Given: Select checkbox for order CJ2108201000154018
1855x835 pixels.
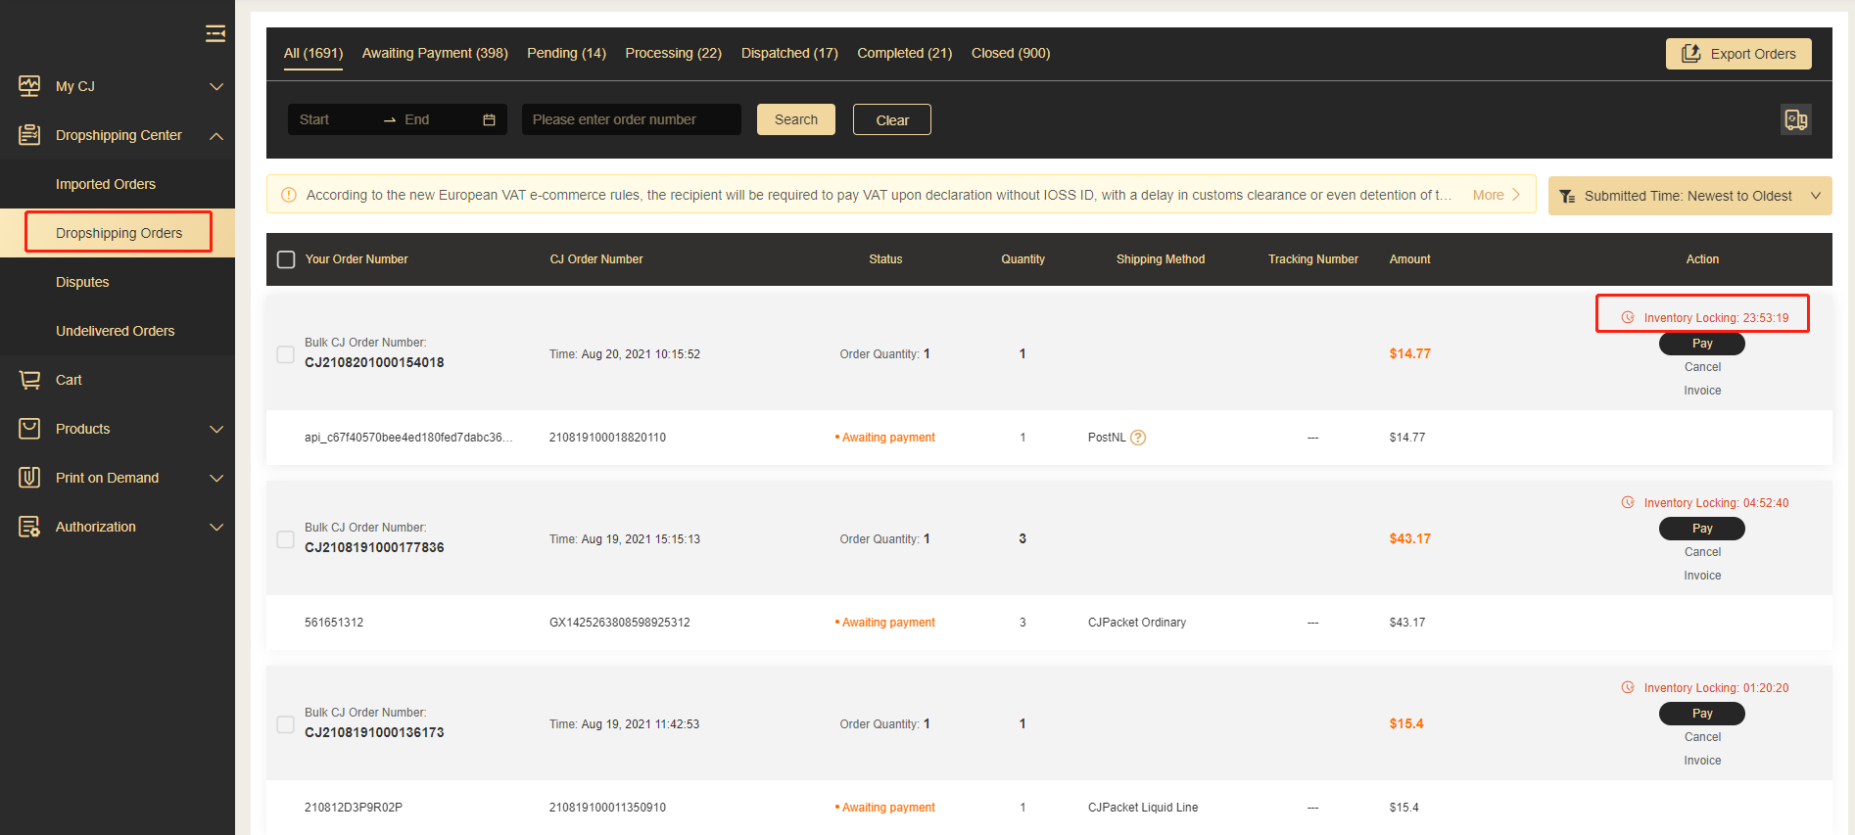Looking at the screenshot, I should pyautogui.click(x=286, y=354).
